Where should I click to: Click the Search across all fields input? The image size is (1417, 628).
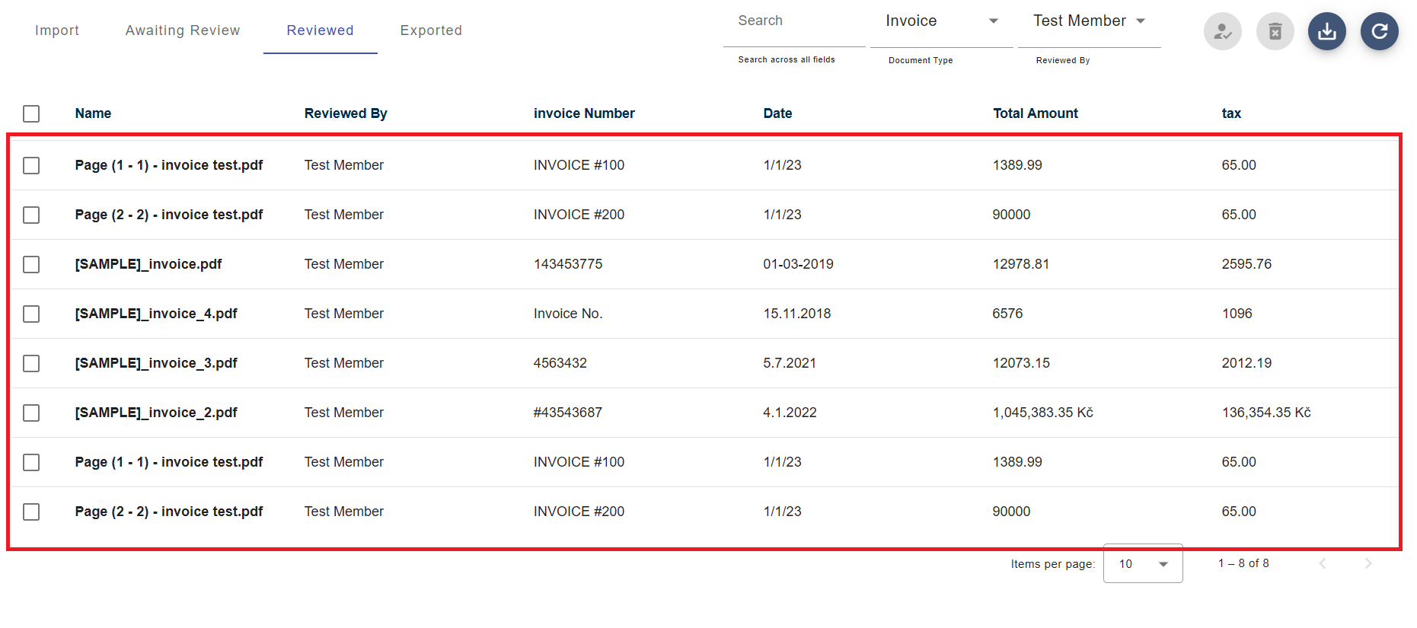pos(793,21)
